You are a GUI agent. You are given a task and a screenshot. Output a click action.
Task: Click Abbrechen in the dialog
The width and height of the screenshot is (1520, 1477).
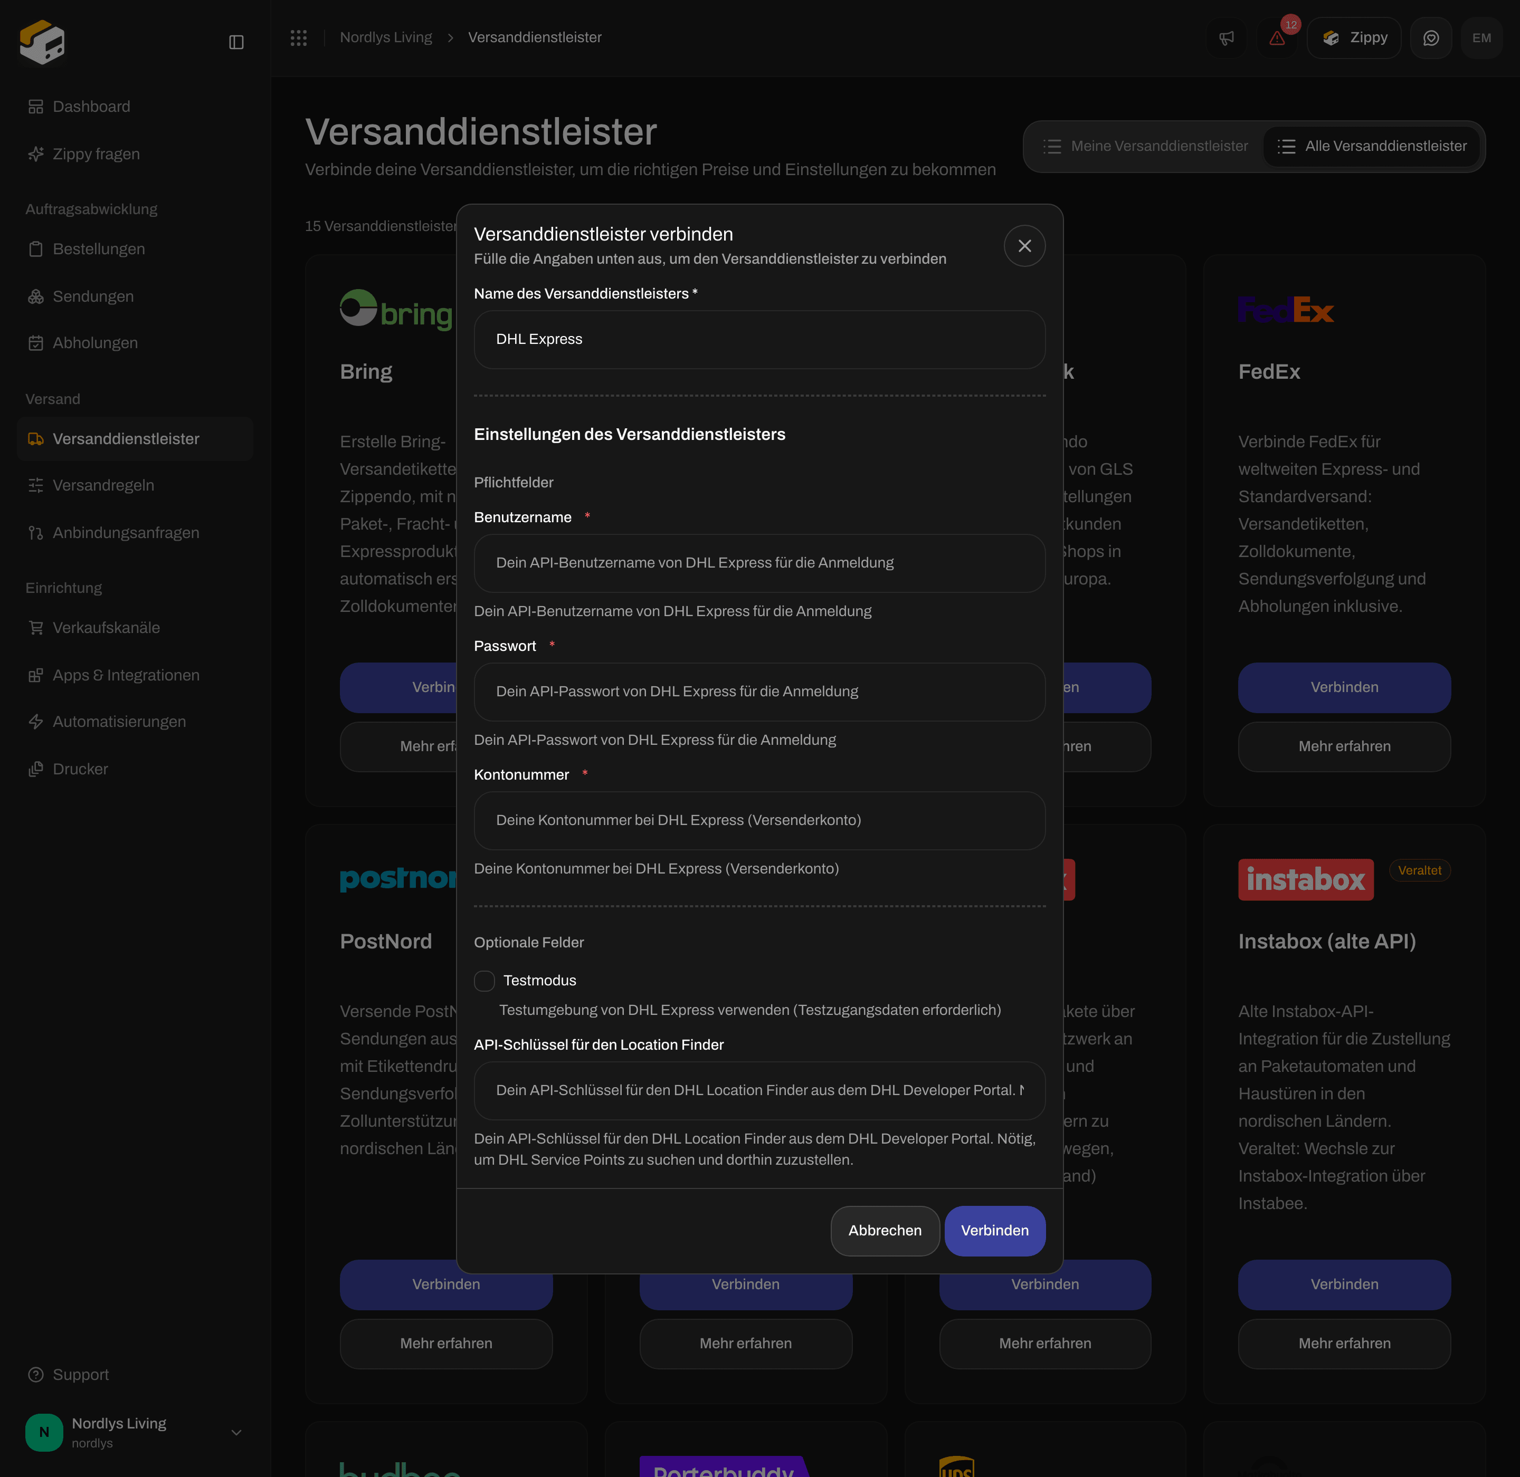tap(885, 1231)
